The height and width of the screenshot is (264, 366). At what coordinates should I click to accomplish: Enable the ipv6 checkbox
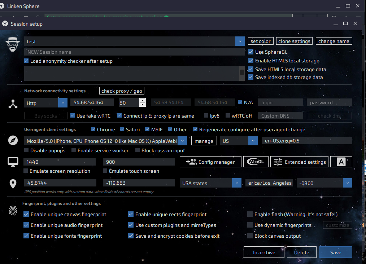(206, 115)
